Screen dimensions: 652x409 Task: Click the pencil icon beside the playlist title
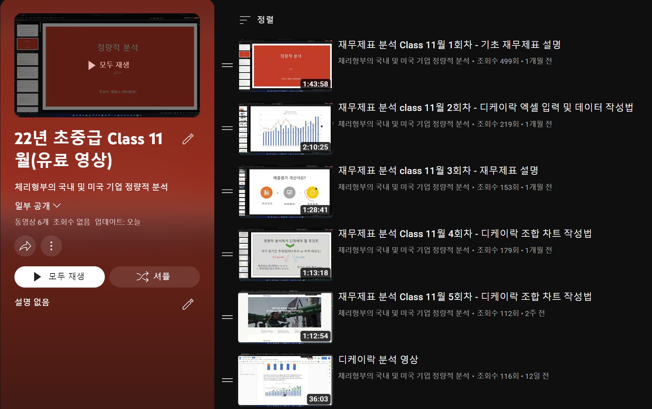click(188, 139)
